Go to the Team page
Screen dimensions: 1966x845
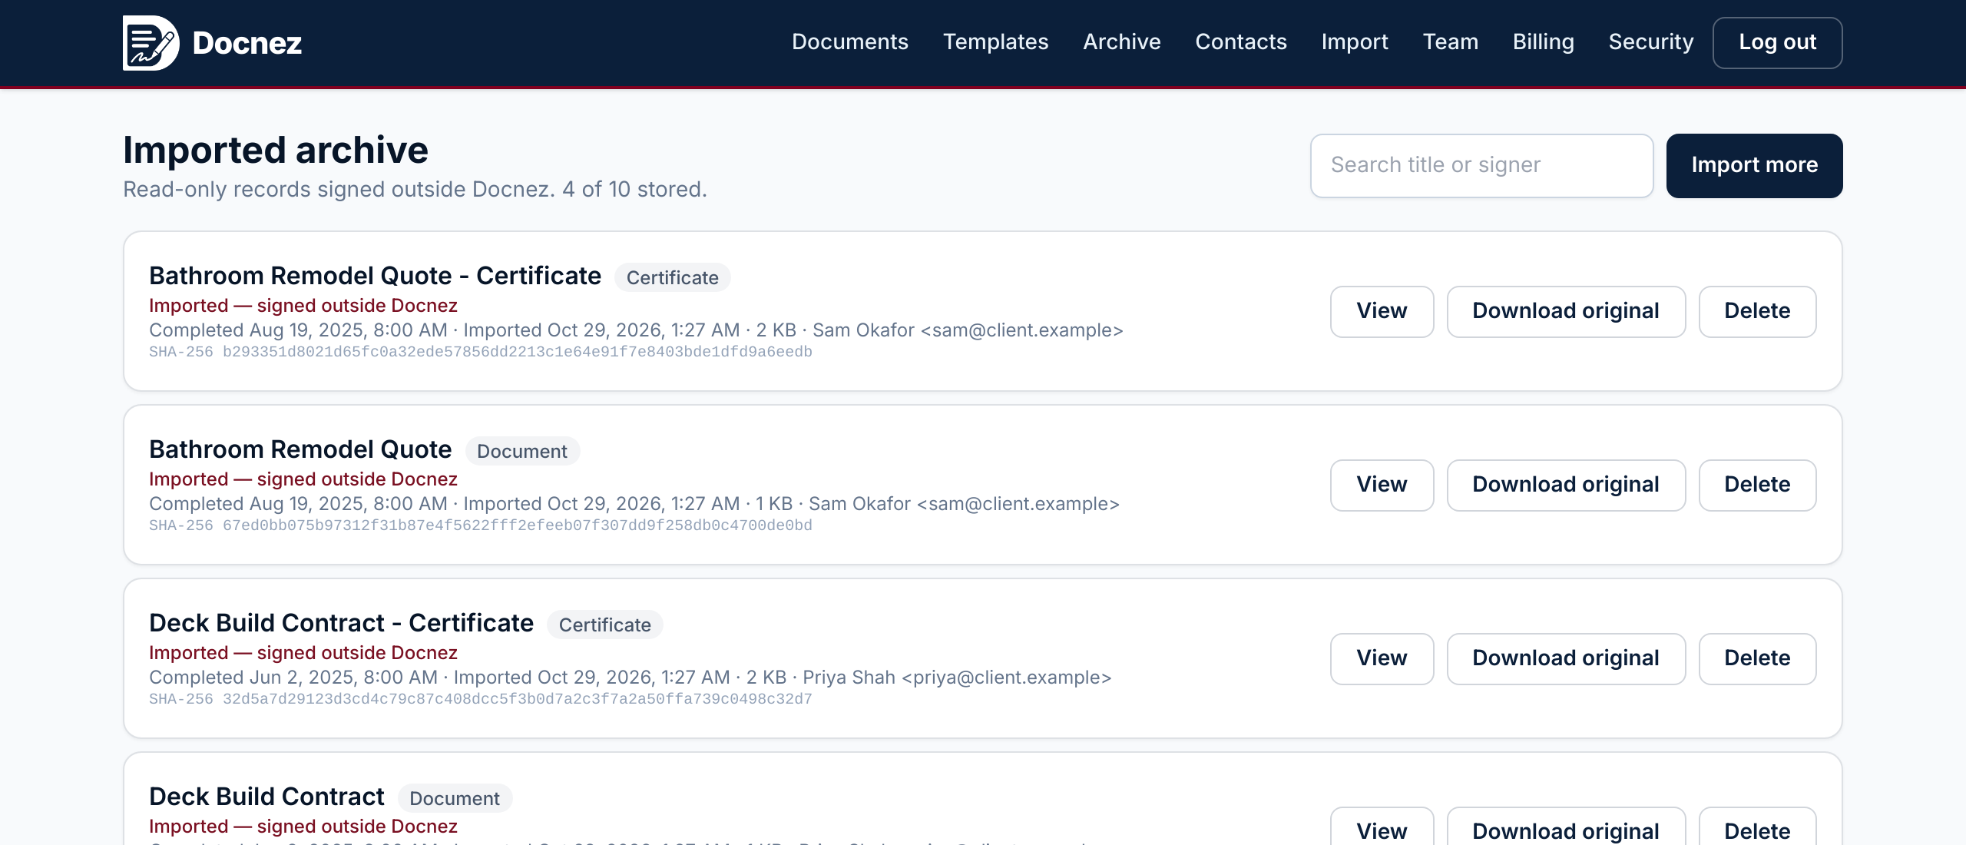point(1450,42)
